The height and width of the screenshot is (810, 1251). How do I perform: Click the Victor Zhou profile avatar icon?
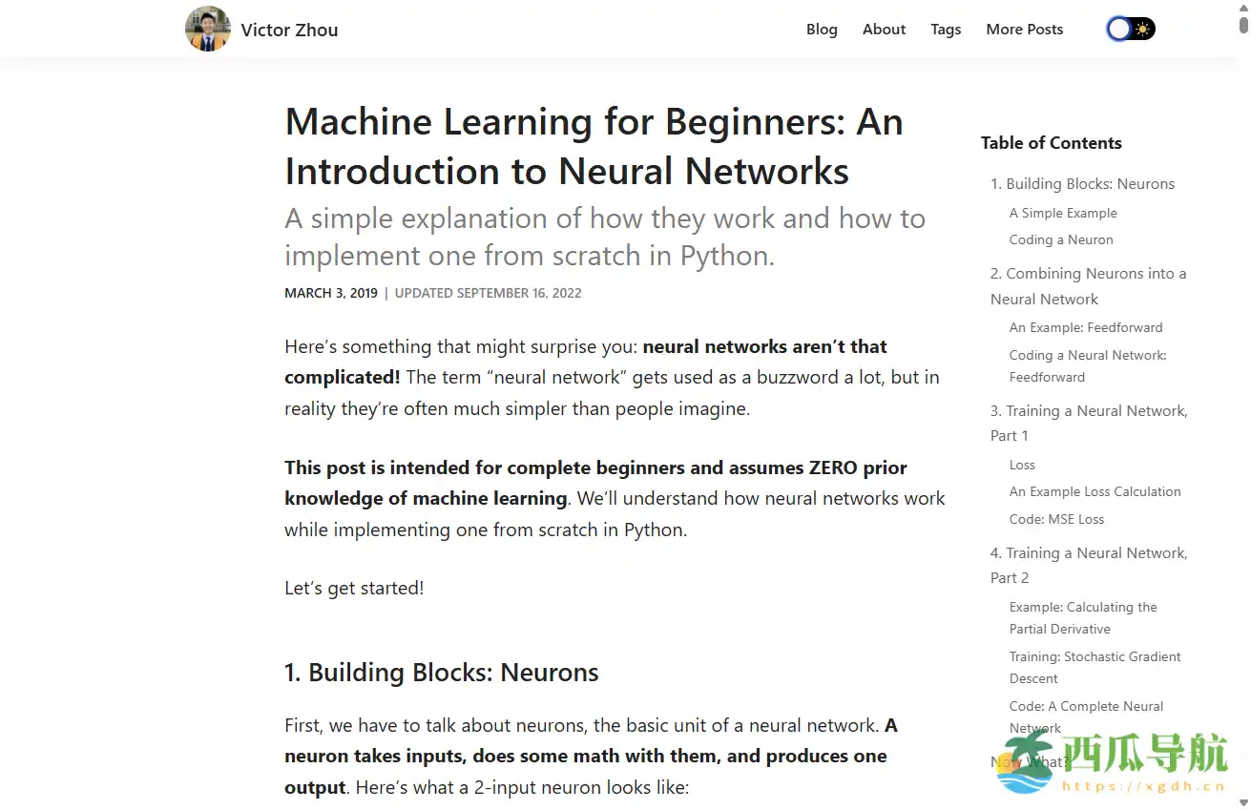tap(207, 29)
